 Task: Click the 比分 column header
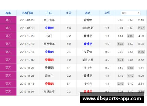coord(69,13)
